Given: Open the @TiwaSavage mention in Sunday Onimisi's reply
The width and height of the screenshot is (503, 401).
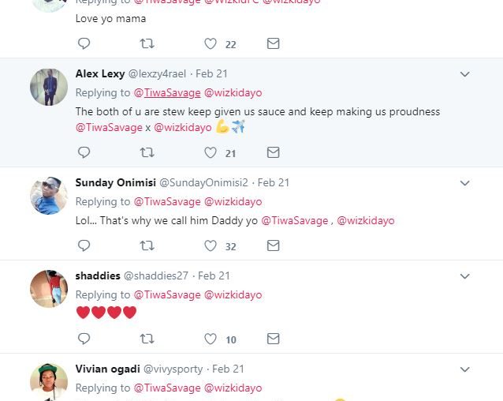Looking at the screenshot, I should coord(294,220).
